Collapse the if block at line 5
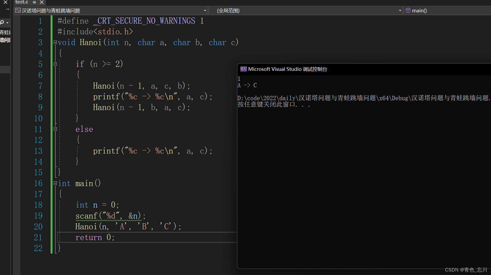This screenshot has height=275, width=491. pyautogui.click(x=55, y=64)
